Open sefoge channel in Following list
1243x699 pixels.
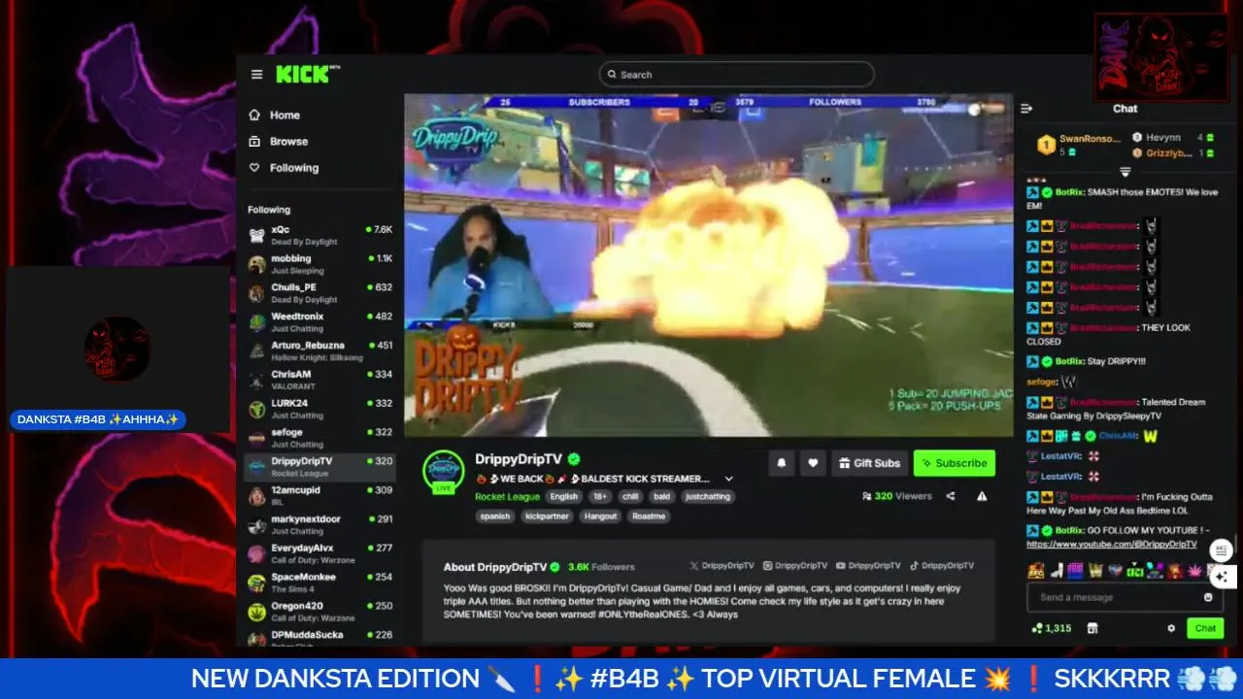tap(319, 438)
